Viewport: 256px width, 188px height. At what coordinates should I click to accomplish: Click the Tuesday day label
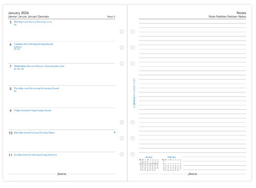tap(33, 44)
